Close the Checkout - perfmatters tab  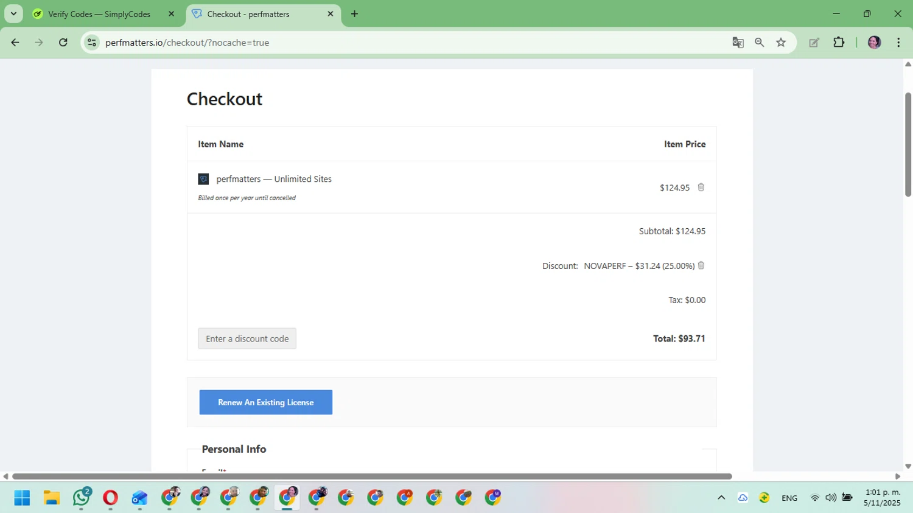coord(331,14)
